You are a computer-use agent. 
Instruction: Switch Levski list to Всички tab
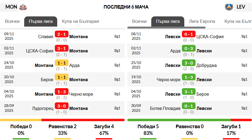139,21
